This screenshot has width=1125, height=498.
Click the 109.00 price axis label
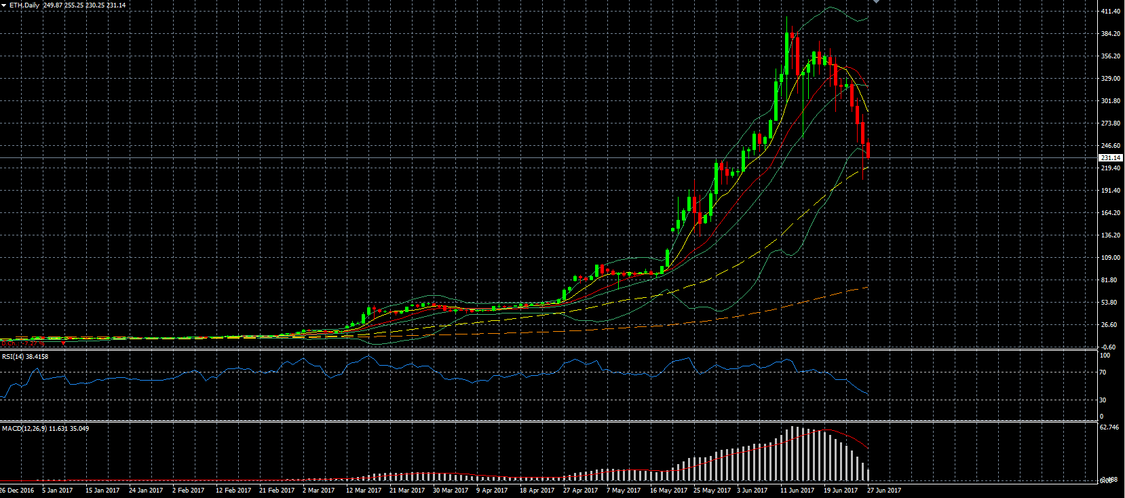coord(1111,258)
